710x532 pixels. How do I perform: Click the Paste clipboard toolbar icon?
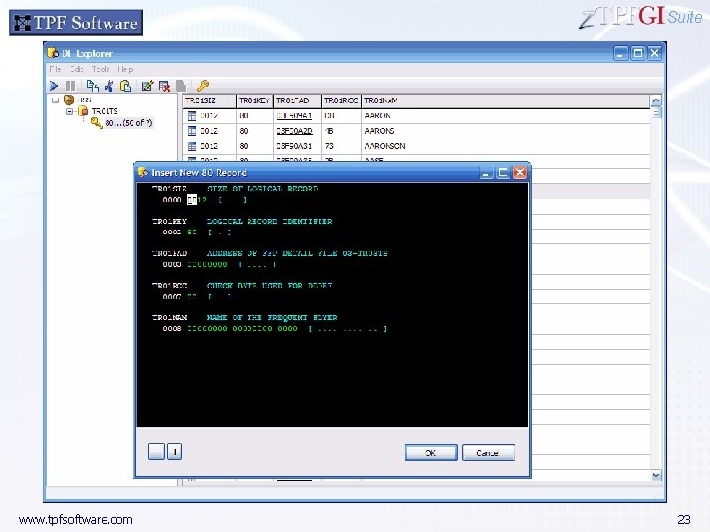pyautogui.click(x=125, y=86)
